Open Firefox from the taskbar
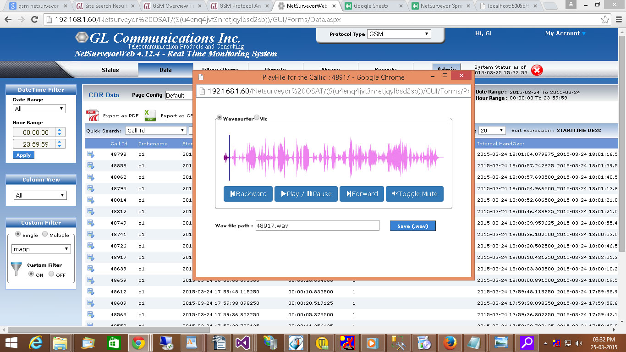Viewport: 626px width, 352px height. [450, 342]
